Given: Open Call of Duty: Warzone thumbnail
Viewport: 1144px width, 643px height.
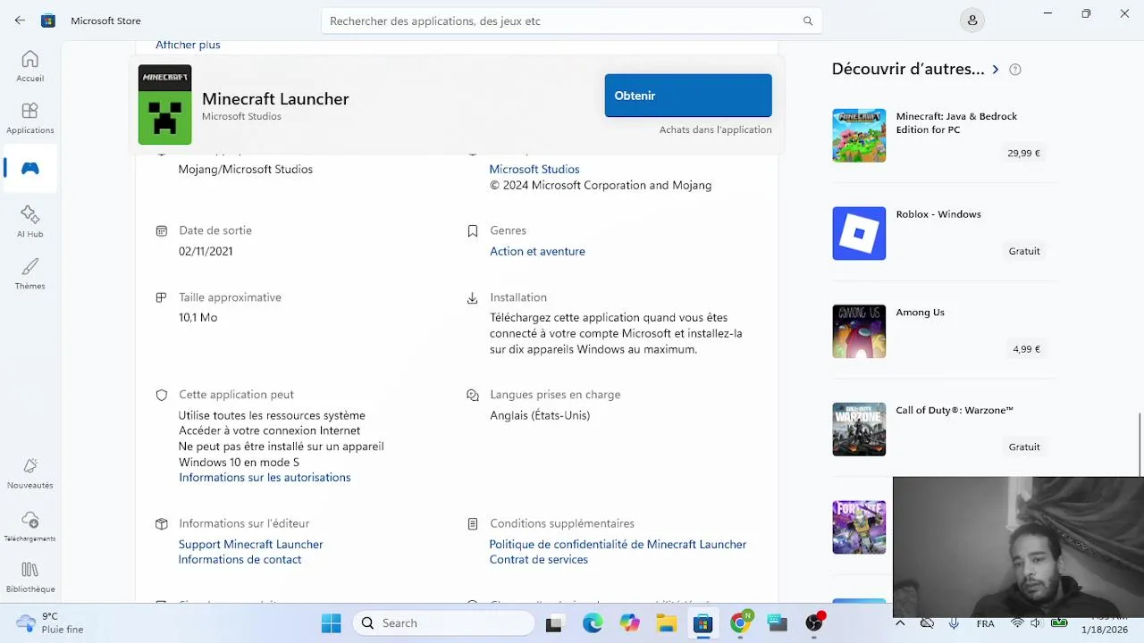Looking at the screenshot, I should click(859, 430).
